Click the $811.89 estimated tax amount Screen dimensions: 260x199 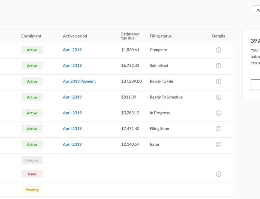point(129,97)
